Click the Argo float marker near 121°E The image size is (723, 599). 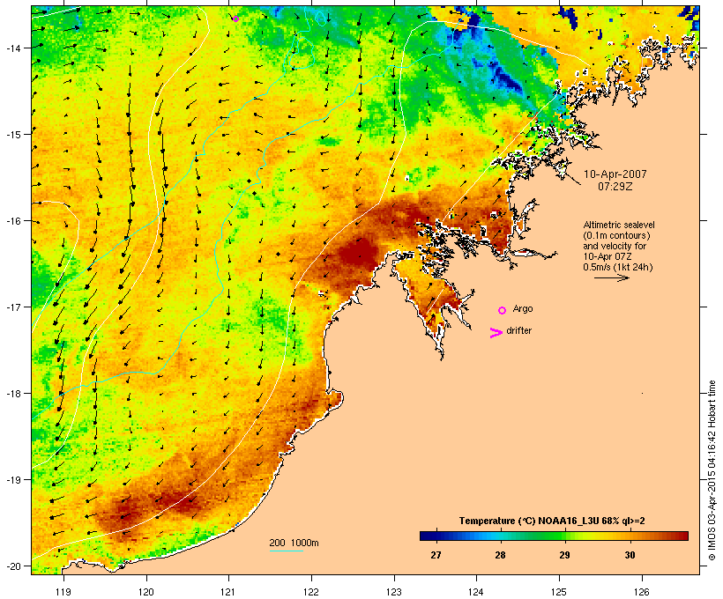[235, 18]
